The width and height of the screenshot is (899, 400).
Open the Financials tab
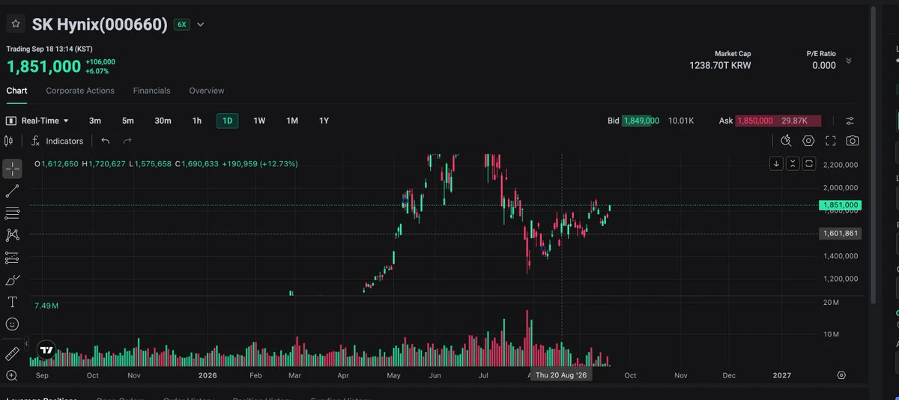point(152,91)
